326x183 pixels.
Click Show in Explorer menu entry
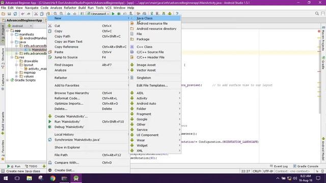tap(88, 147)
